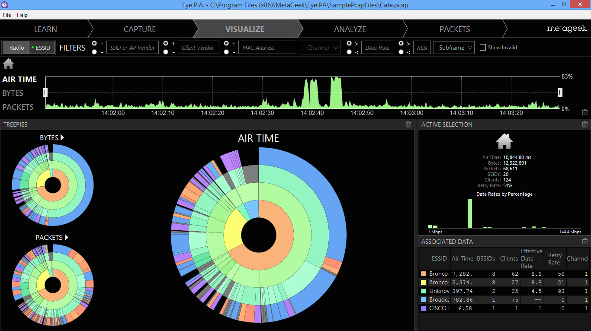Screen dimensions: 591x331
Task: Select the greater-than radio for Data Rate
Action: (349, 44)
